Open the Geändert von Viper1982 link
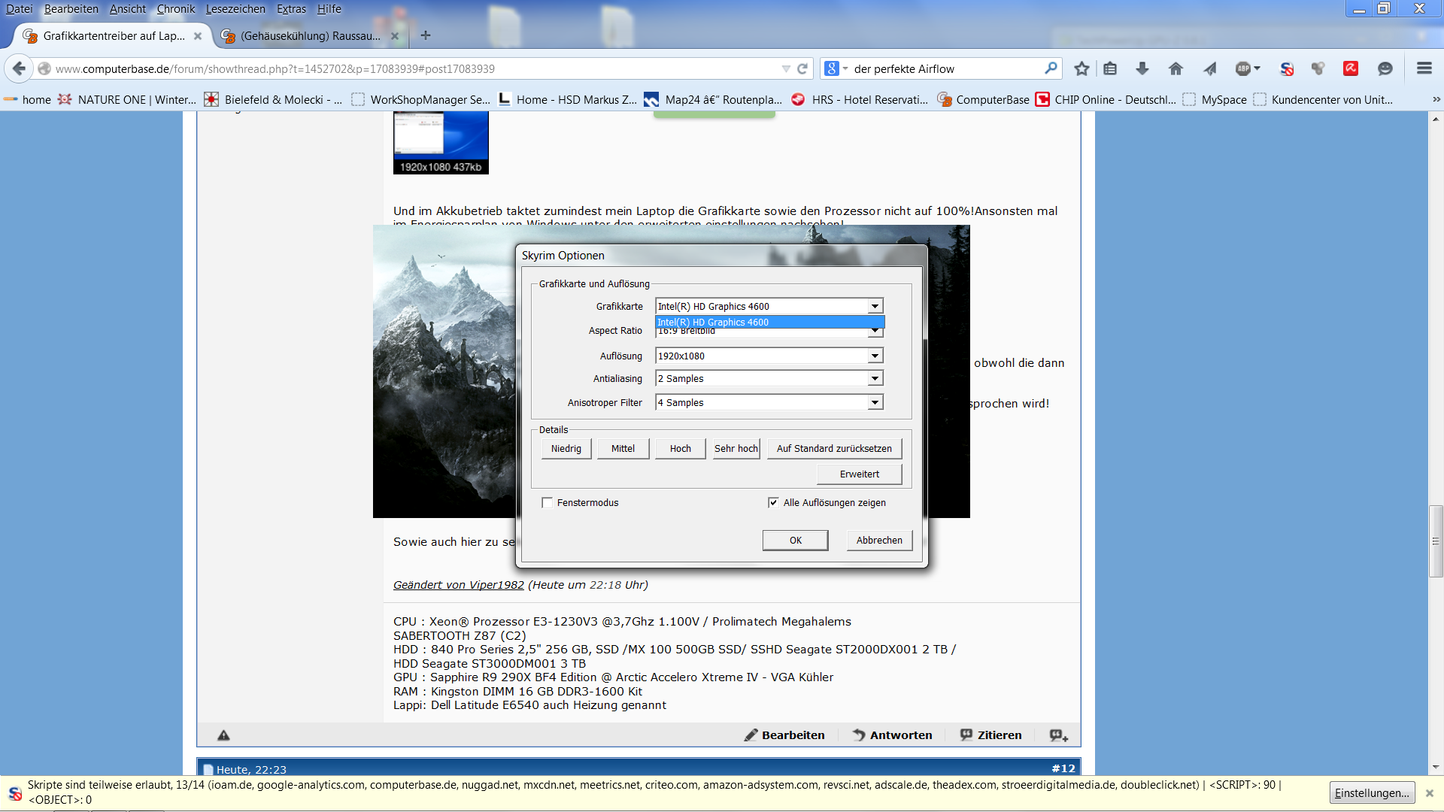Viewport: 1444px width, 812px height. [458, 585]
